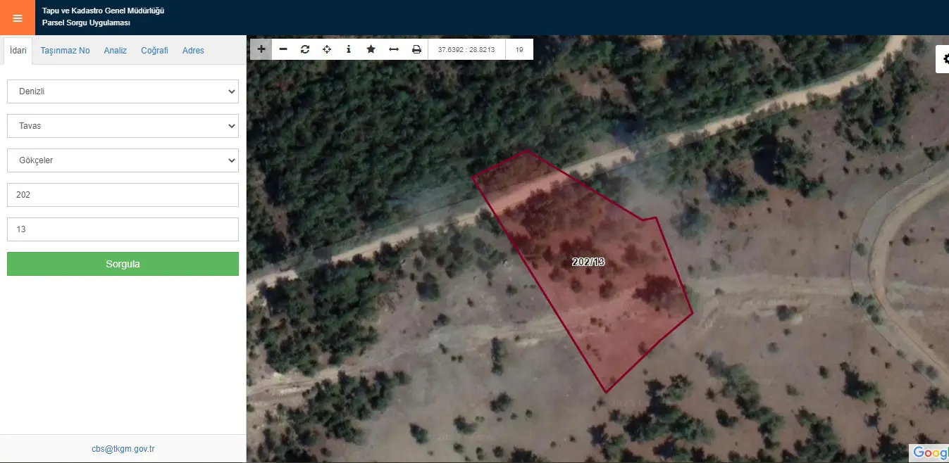Click the Parsel Sorgu Uygulaması title

coord(86,23)
